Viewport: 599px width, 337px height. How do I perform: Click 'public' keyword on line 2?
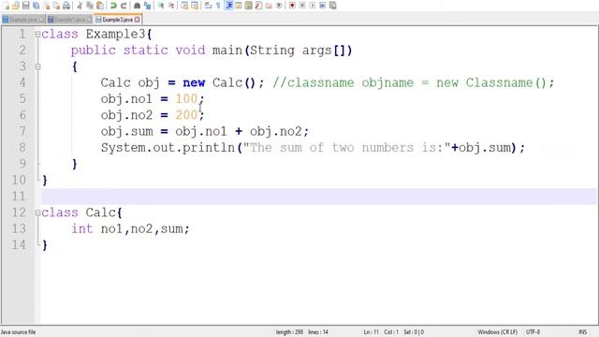click(94, 51)
